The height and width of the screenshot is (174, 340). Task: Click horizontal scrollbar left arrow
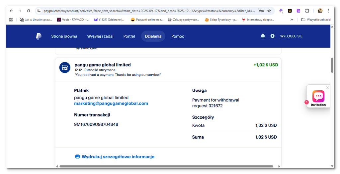pos(57,166)
